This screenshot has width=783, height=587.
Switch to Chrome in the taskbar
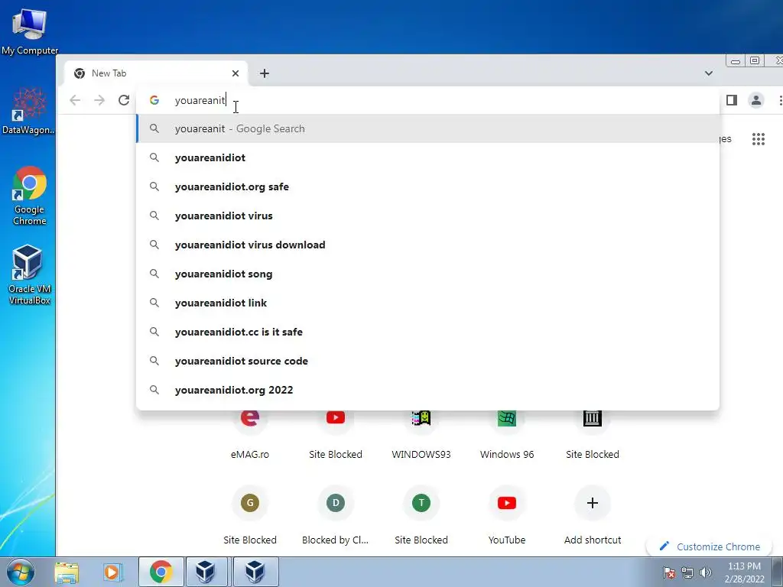161,572
